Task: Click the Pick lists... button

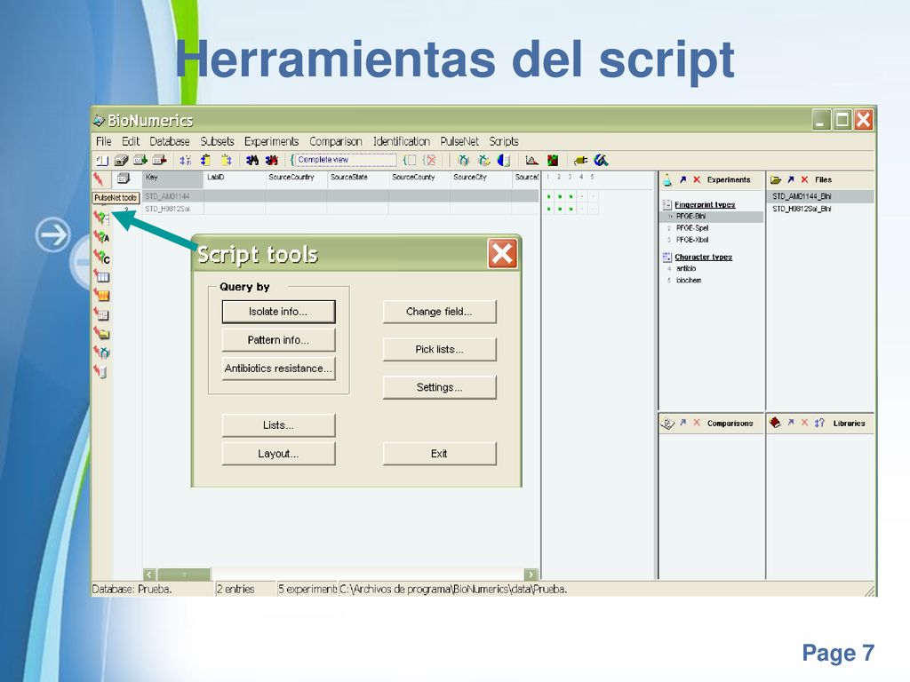Action: [439, 349]
